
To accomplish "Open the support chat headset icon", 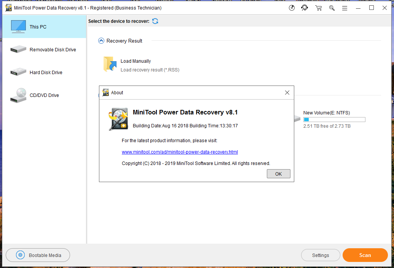I will pyautogui.click(x=305, y=8).
